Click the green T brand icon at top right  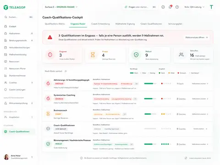[211, 7]
